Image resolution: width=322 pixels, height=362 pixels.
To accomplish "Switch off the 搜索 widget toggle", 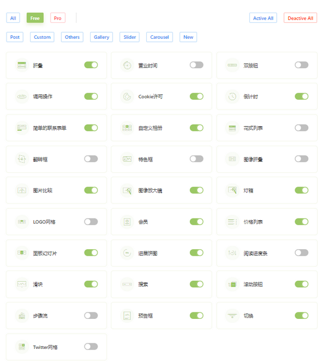I will tap(196, 284).
